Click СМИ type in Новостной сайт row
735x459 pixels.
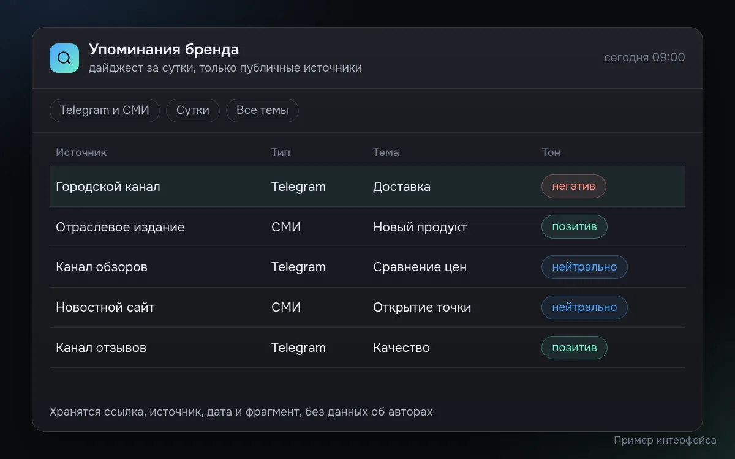pyautogui.click(x=286, y=307)
